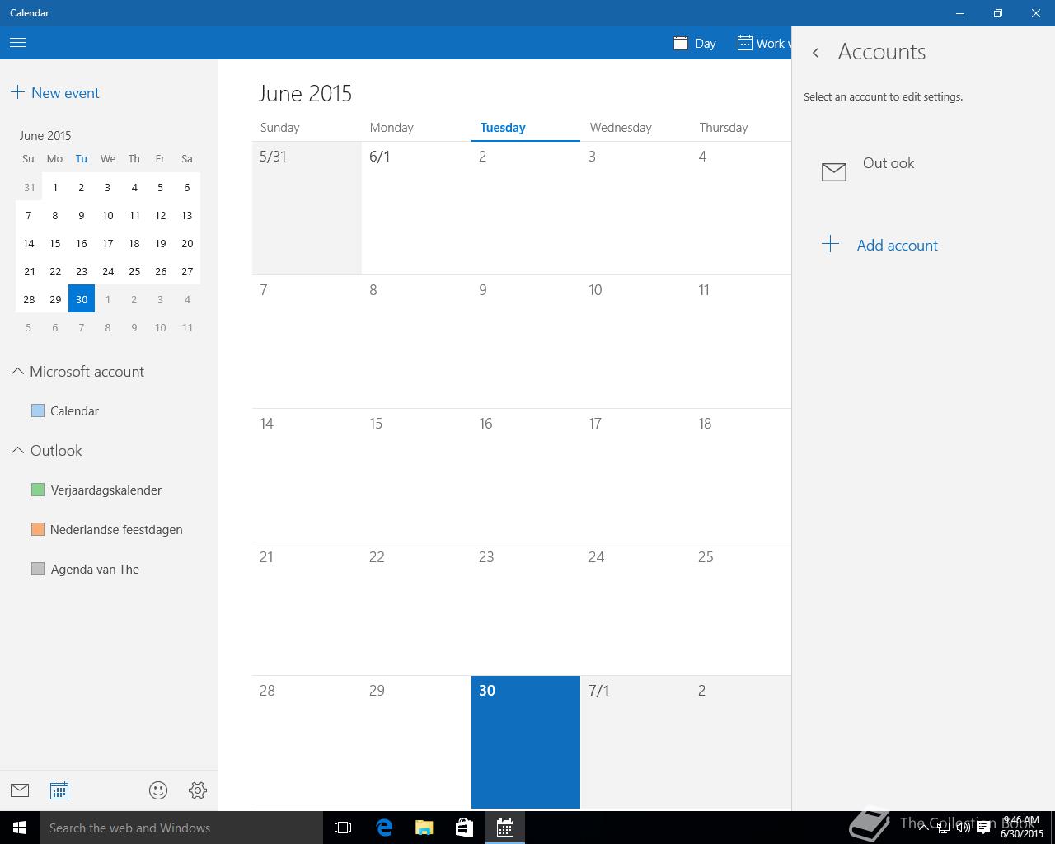Select day 11 in the month grid
This screenshot has height=844, width=1055.
coord(741,341)
